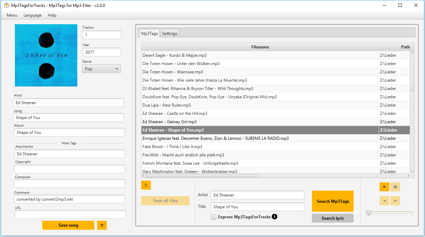Open the Menu menu
The image size is (425, 237).
coord(12,15)
